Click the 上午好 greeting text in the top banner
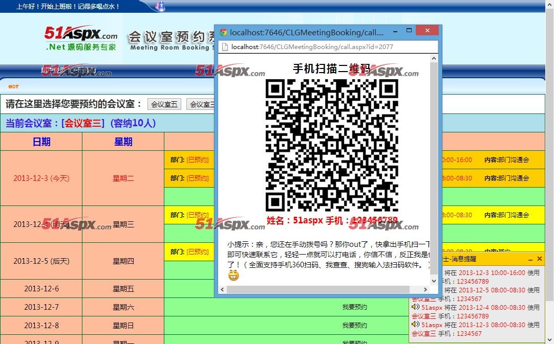This screenshot has width=554, height=344. pyautogui.click(x=68, y=6)
